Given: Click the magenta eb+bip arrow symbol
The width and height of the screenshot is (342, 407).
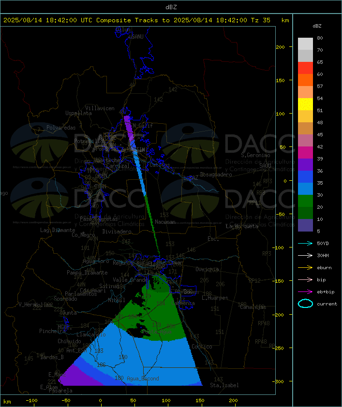Looking at the screenshot, I should pos(305,292).
